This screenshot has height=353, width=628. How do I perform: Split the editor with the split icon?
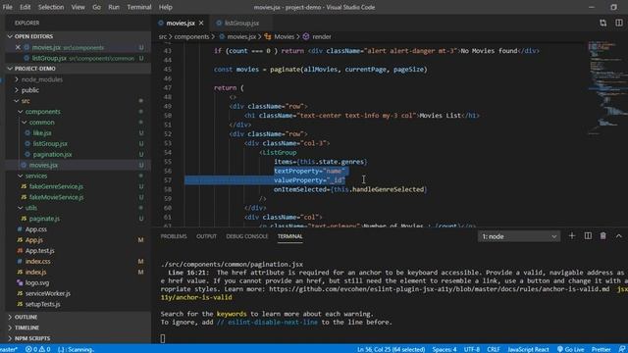click(619, 23)
